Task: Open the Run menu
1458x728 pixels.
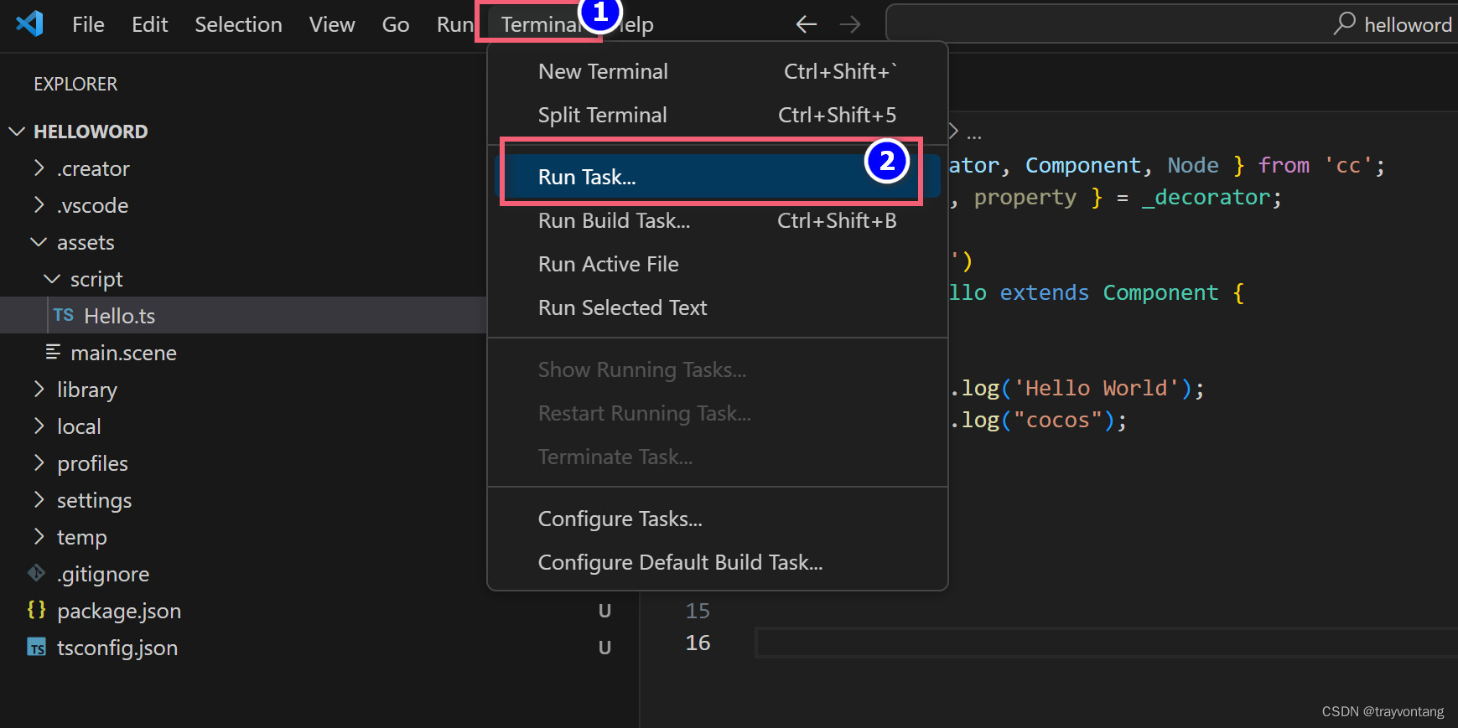Action: (455, 24)
